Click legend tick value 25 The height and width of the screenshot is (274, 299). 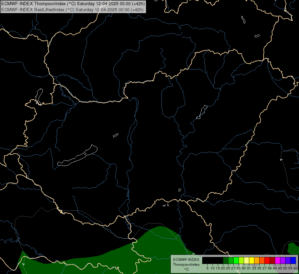tap(228, 268)
